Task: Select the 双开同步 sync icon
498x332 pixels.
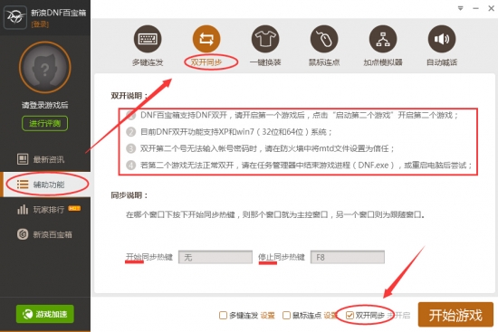Action: point(206,39)
